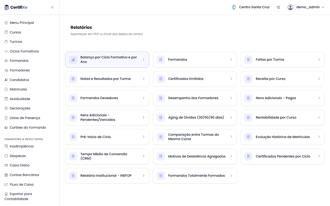330x206 pixels.
Task: Click the Candidatos person icon
Action: click(x=6, y=80)
